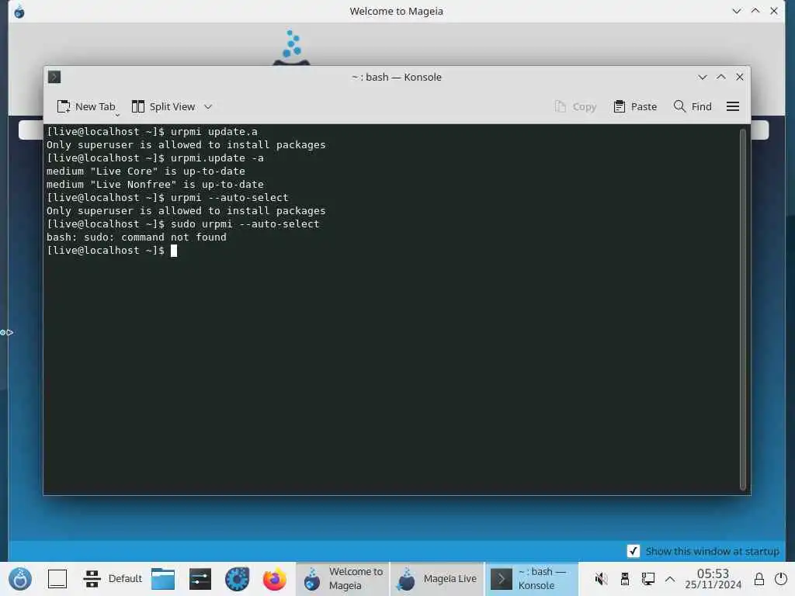The image size is (795, 596).
Task: Click the 'sudo urpmi --auto-select' command line
Action: [x=183, y=224]
